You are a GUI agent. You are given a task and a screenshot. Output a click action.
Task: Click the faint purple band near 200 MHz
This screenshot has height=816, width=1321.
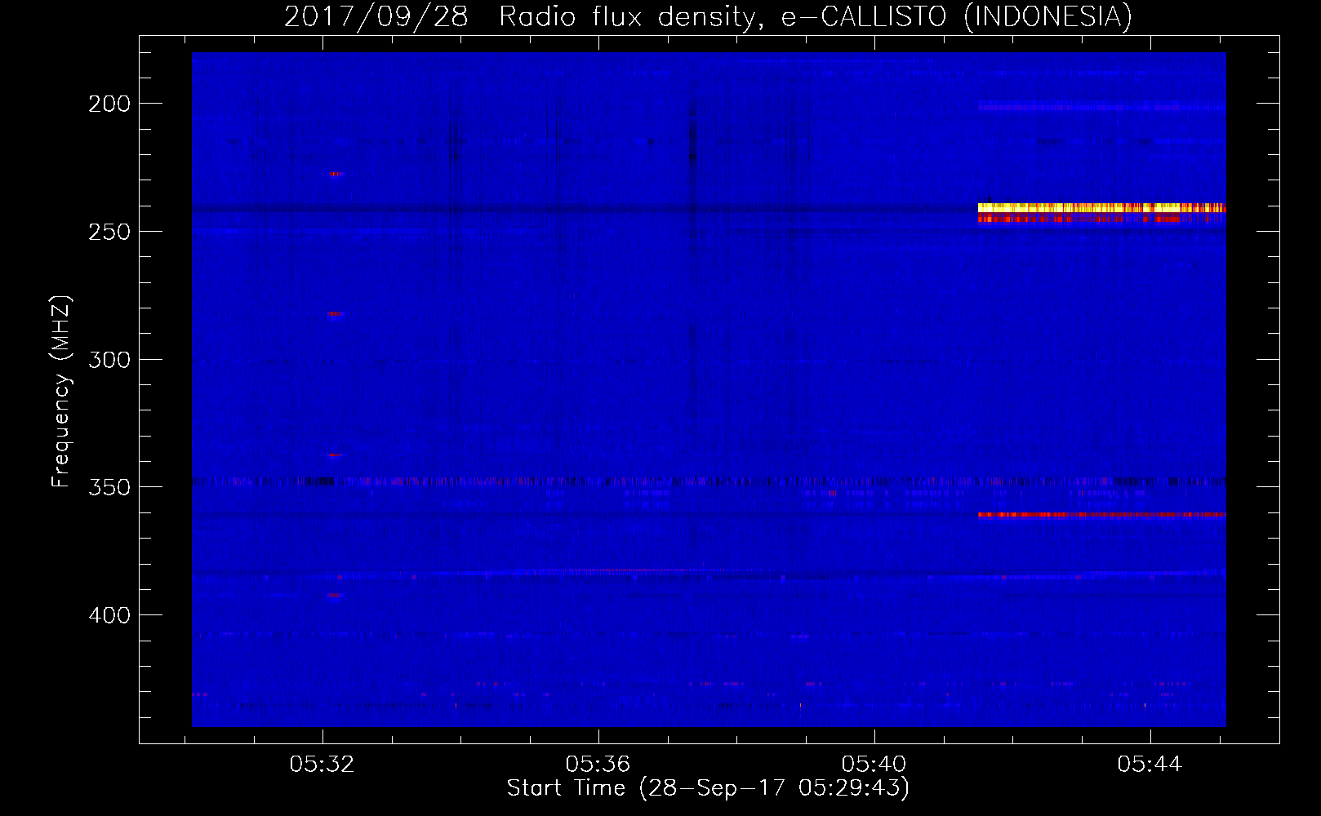point(1101,106)
